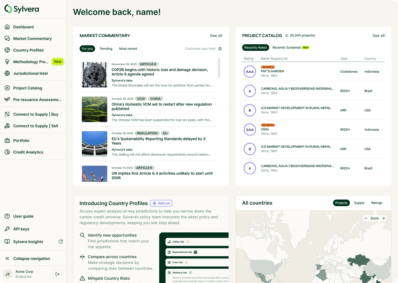The height and width of the screenshot is (283, 398).
Task: Click User guide help icon
Action: pyautogui.click(x=7, y=216)
